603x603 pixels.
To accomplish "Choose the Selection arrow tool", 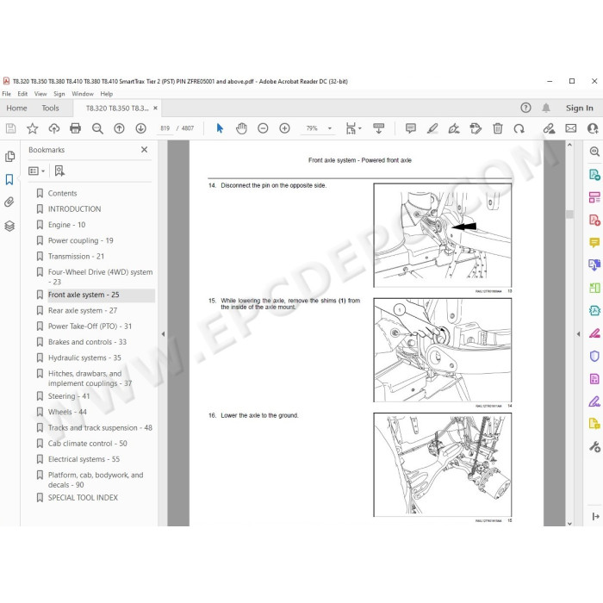I will (x=220, y=128).
